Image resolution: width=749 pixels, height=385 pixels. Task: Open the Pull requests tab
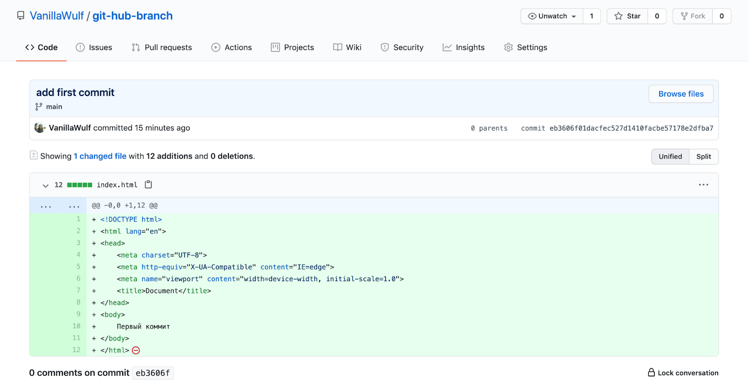[x=162, y=47]
